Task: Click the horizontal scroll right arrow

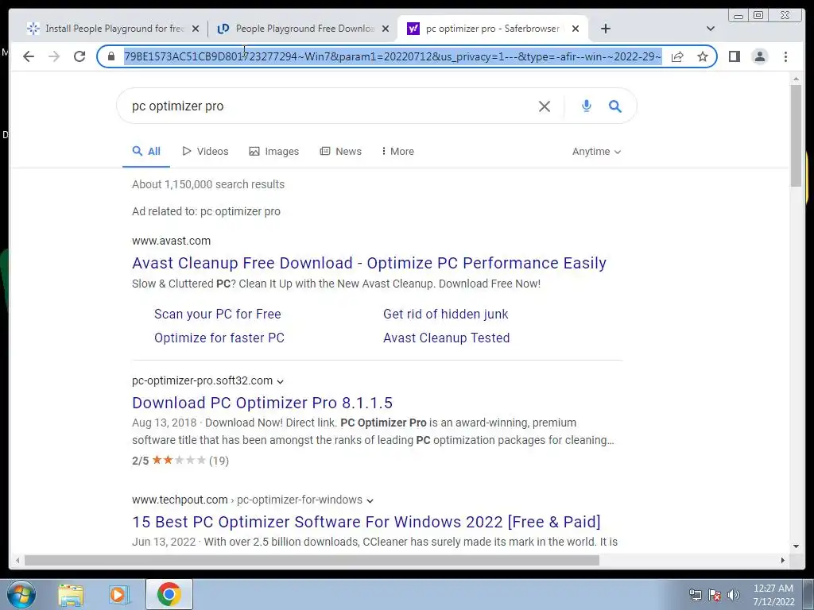Action: (783, 560)
